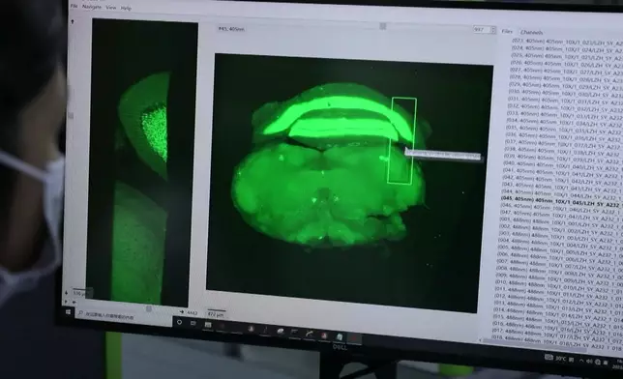
Task: Open the Help menu
Action: pos(126,8)
